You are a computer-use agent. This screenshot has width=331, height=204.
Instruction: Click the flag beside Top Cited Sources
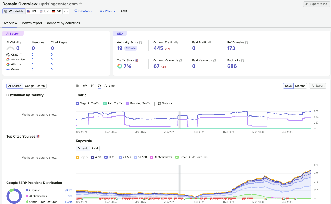coord(38,137)
